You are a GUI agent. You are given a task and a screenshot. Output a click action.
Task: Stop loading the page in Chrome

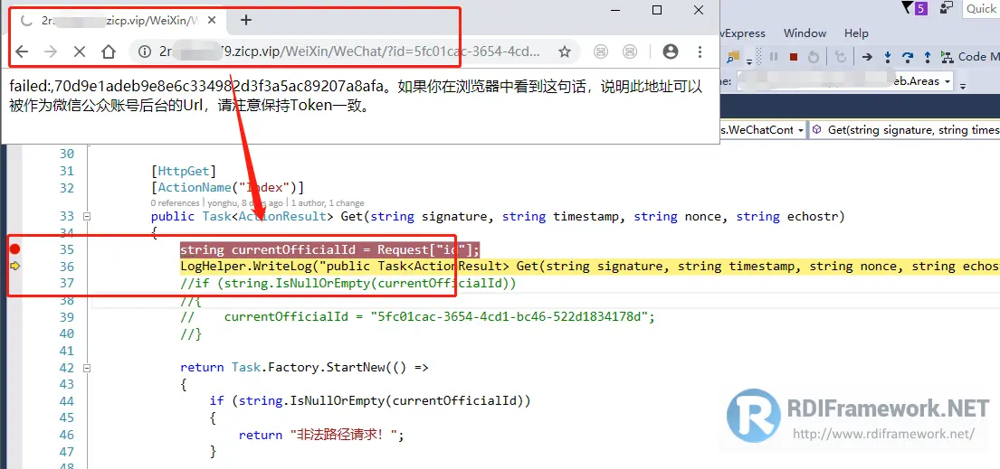(x=79, y=52)
